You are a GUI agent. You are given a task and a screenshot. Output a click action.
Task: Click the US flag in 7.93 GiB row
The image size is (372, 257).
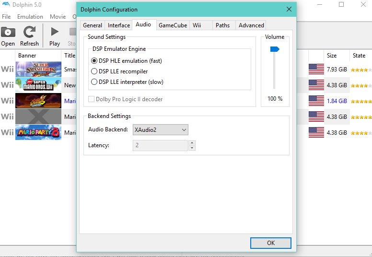click(316, 69)
